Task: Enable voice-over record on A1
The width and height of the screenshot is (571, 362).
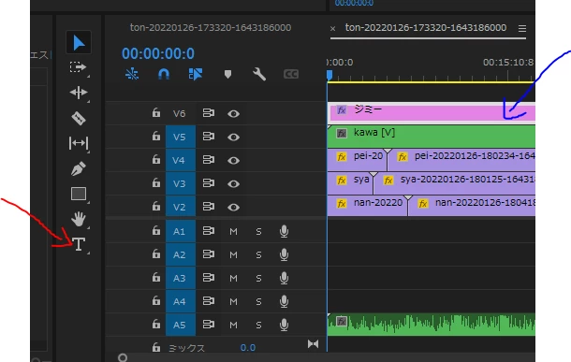Action: click(284, 231)
